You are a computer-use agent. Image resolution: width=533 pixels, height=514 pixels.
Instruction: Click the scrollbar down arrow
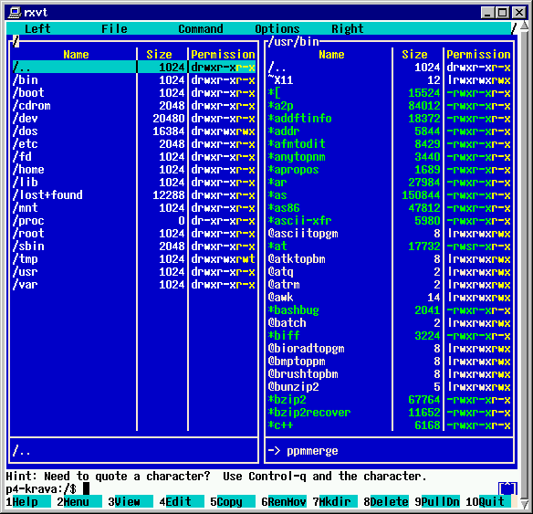pyautogui.click(x=525, y=503)
